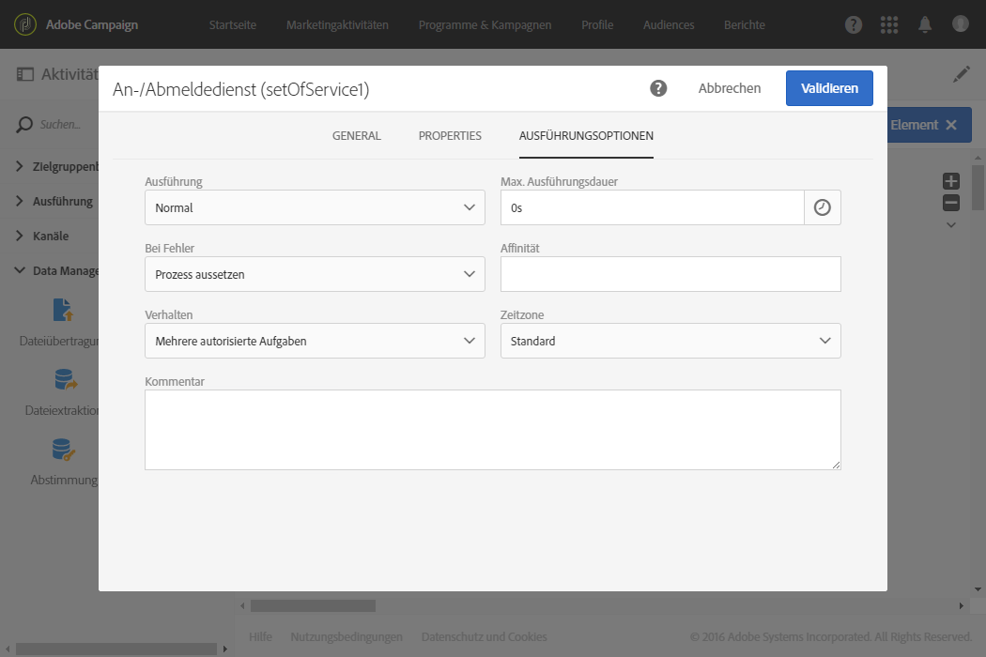The width and height of the screenshot is (986, 657).
Task: Open the duration clock icon picker
Action: point(823,207)
